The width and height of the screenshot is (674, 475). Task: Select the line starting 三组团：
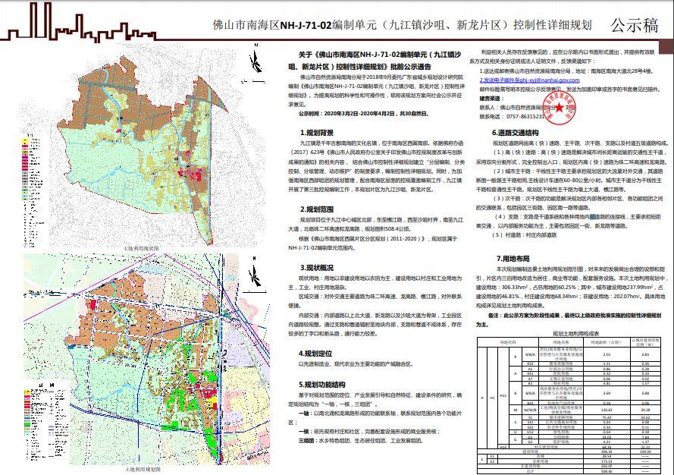(361, 441)
